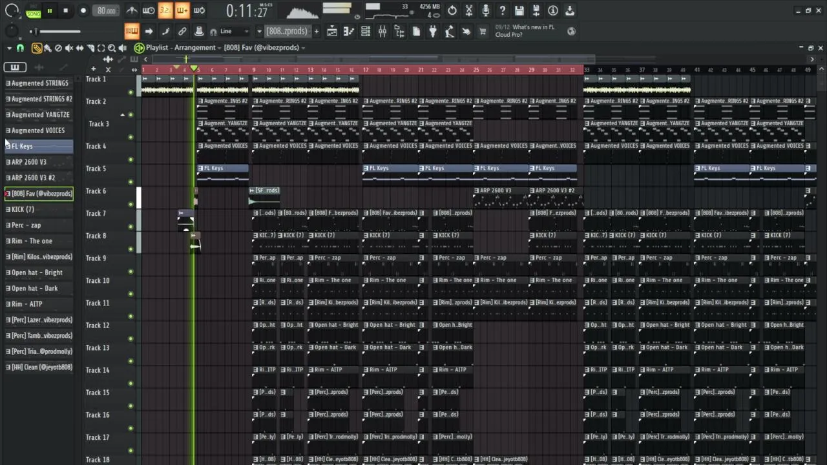Click the save new version icon
The height and width of the screenshot is (465, 827).
536,10
